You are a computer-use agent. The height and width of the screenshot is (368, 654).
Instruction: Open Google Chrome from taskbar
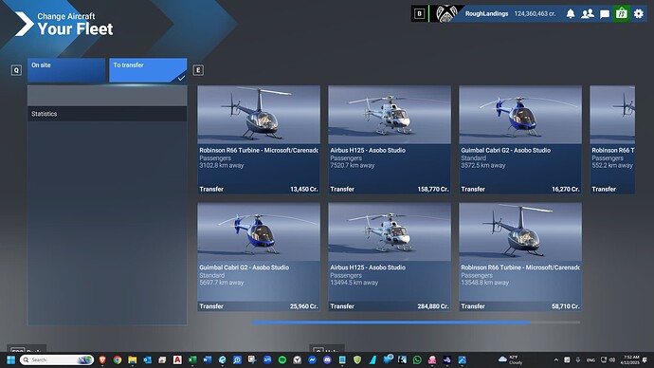click(x=118, y=359)
